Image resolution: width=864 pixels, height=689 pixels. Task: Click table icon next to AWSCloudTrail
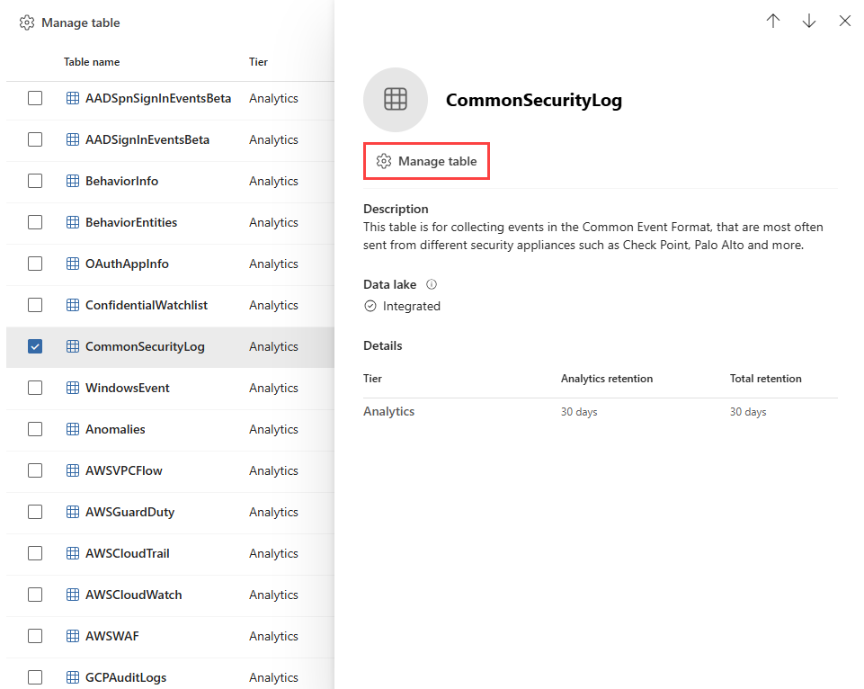[73, 553]
